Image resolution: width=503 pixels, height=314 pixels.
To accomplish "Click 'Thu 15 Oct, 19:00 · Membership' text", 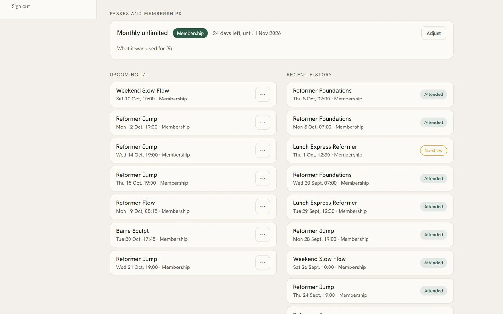I will pyautogui.click(x=152, y=183).
